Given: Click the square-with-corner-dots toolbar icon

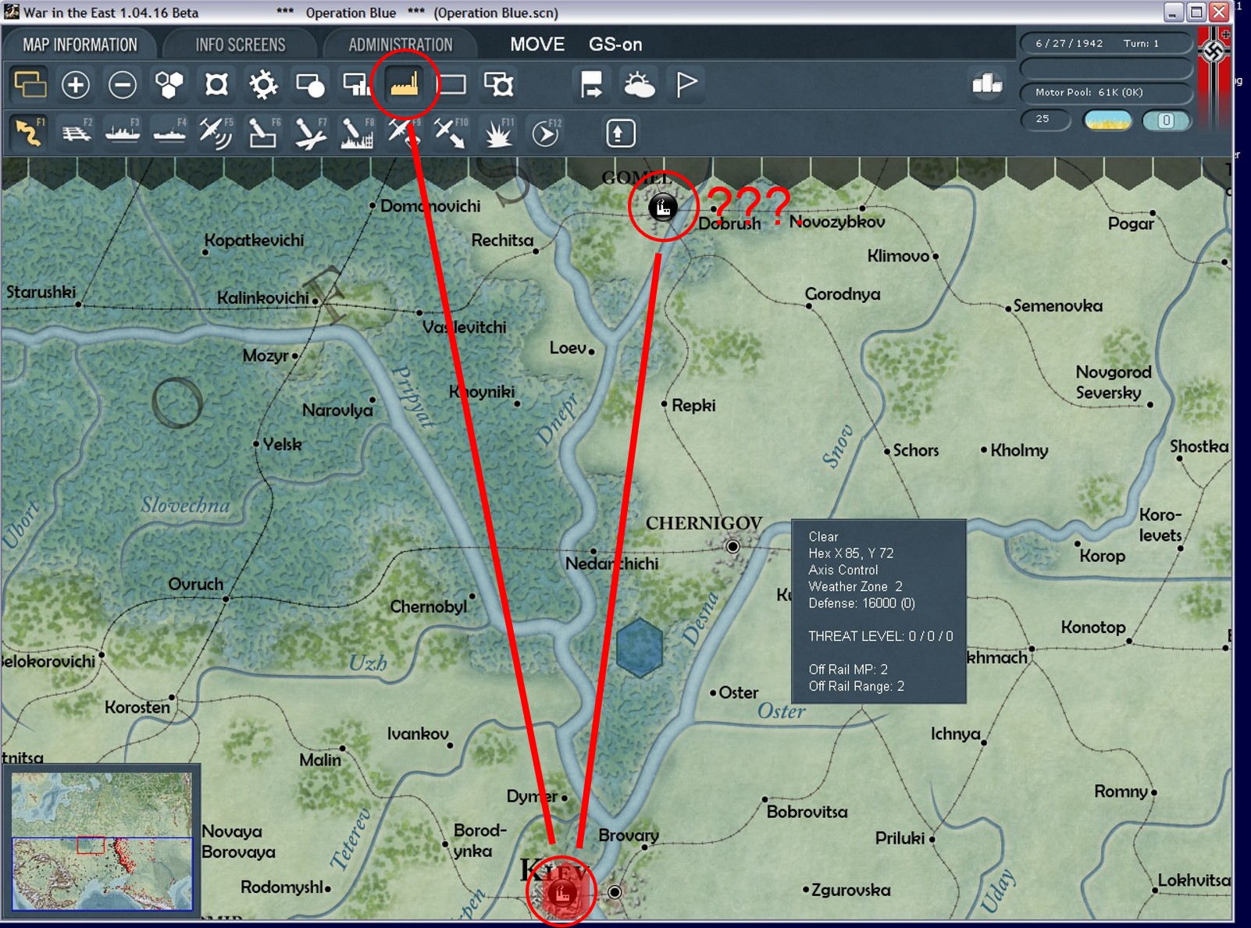Looking at the screenshot, I should tap(216, 84).
